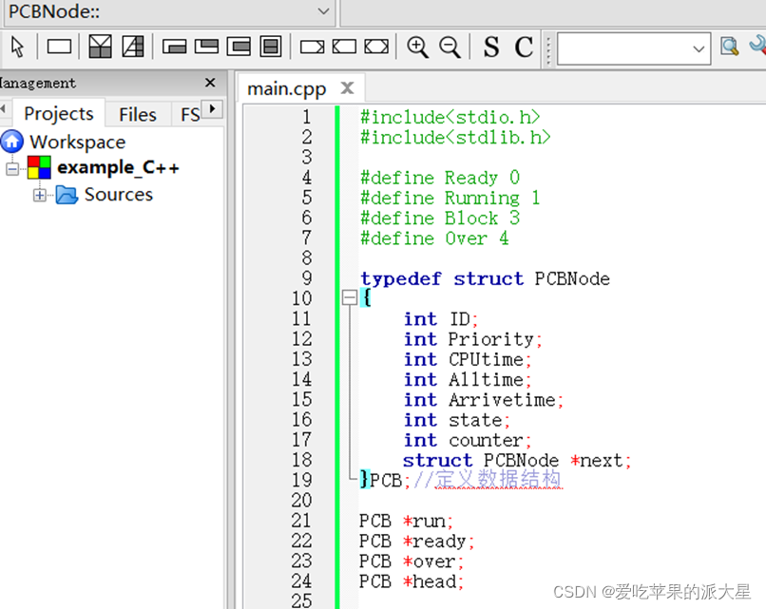The image size is (766, 609).
Task: Click the 'int state;' code line
Action: [457, 420]
